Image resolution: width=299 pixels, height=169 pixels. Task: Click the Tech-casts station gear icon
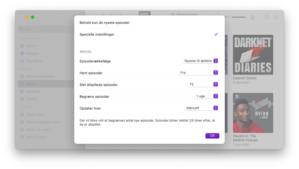tap(22, 115)
